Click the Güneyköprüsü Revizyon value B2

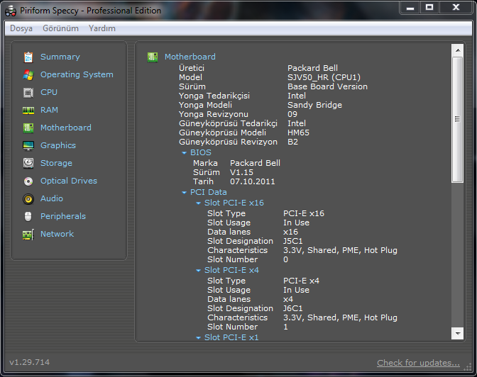[293, 142]
